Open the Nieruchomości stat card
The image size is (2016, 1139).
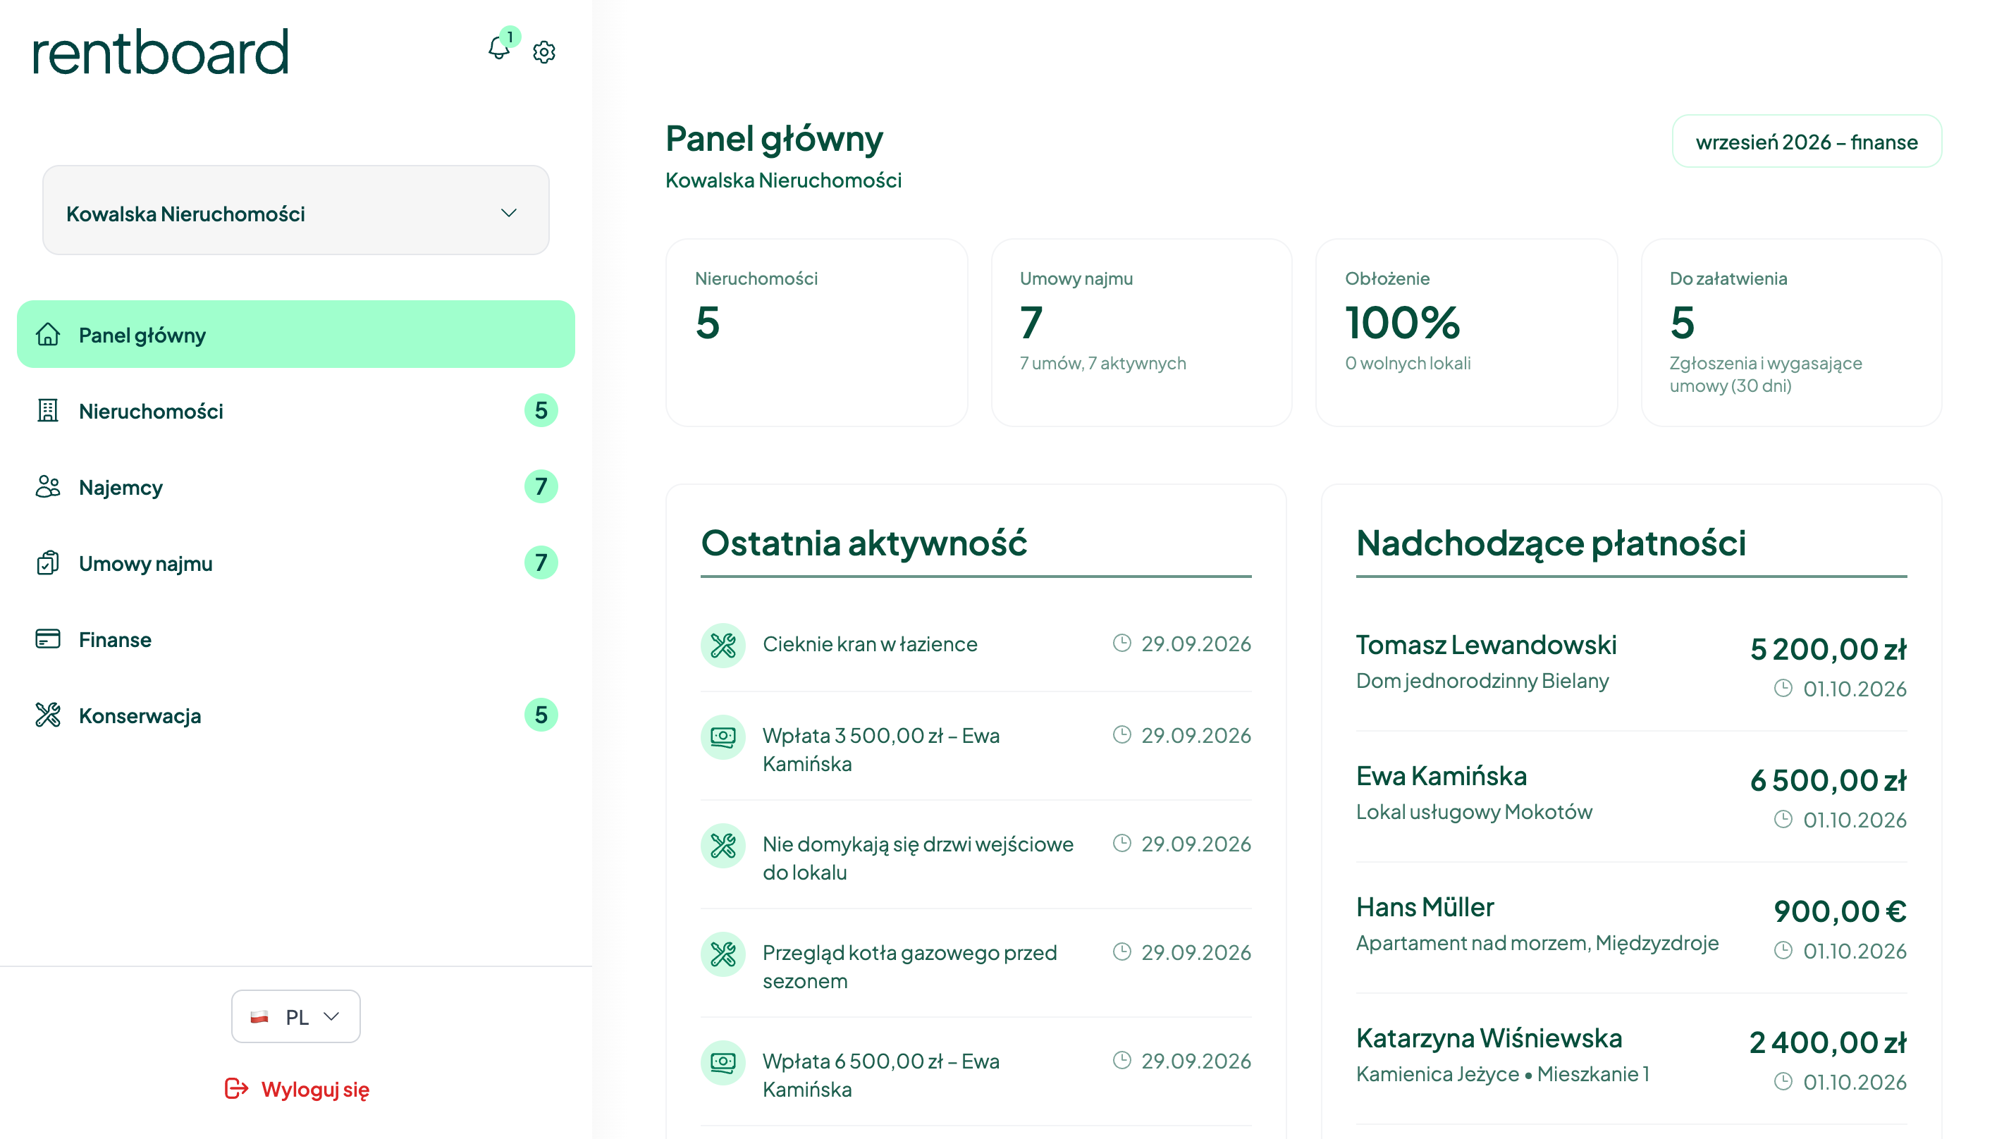pyautogui.click(x=816, y=333)
